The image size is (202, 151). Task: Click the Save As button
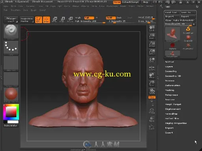point(188,13)
